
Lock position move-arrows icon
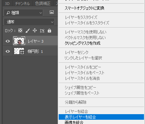35,31
